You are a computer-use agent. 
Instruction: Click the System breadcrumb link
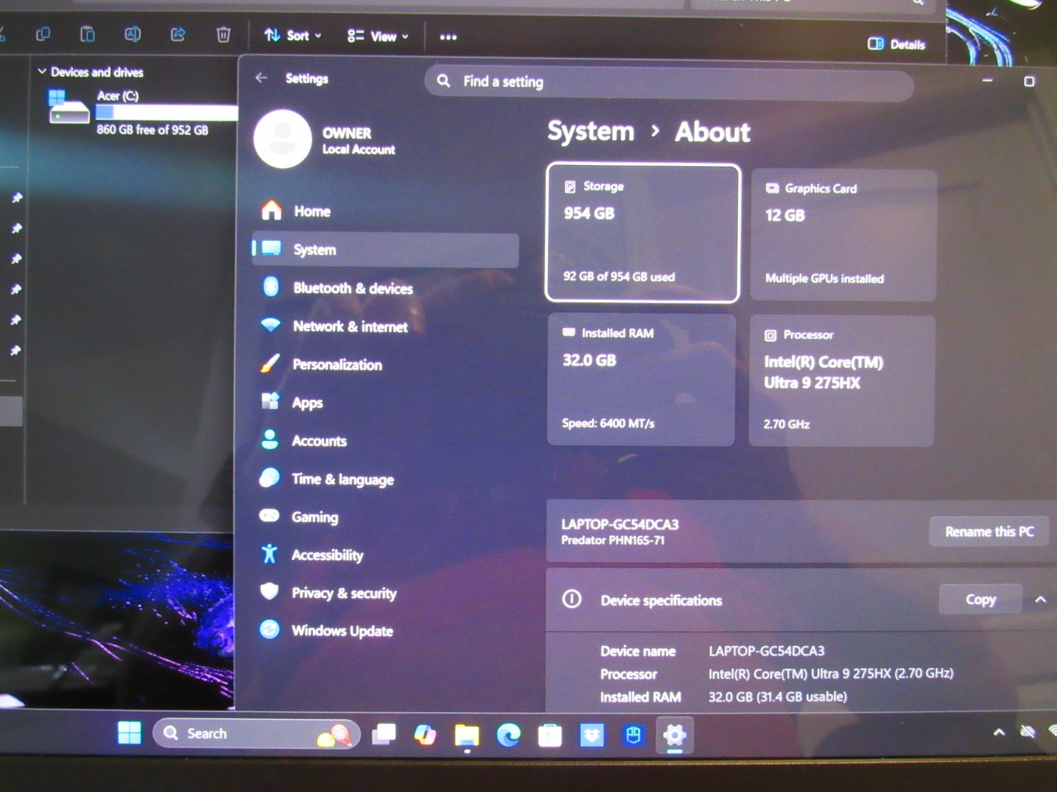pos(591,131)
